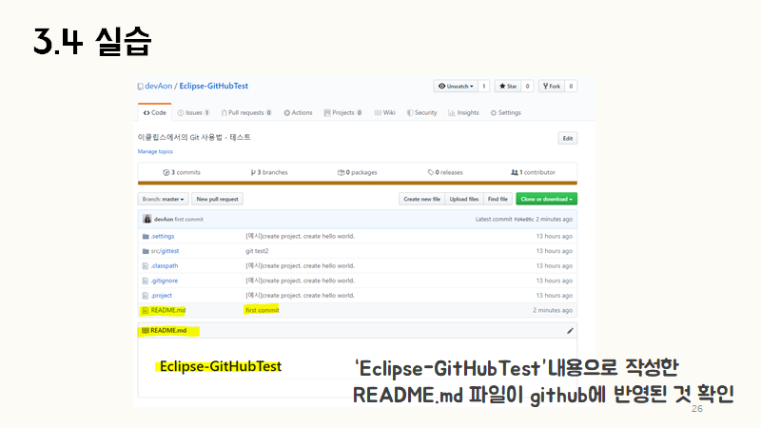
Task: Switch to the Settings tab
Action: (505, 112)
